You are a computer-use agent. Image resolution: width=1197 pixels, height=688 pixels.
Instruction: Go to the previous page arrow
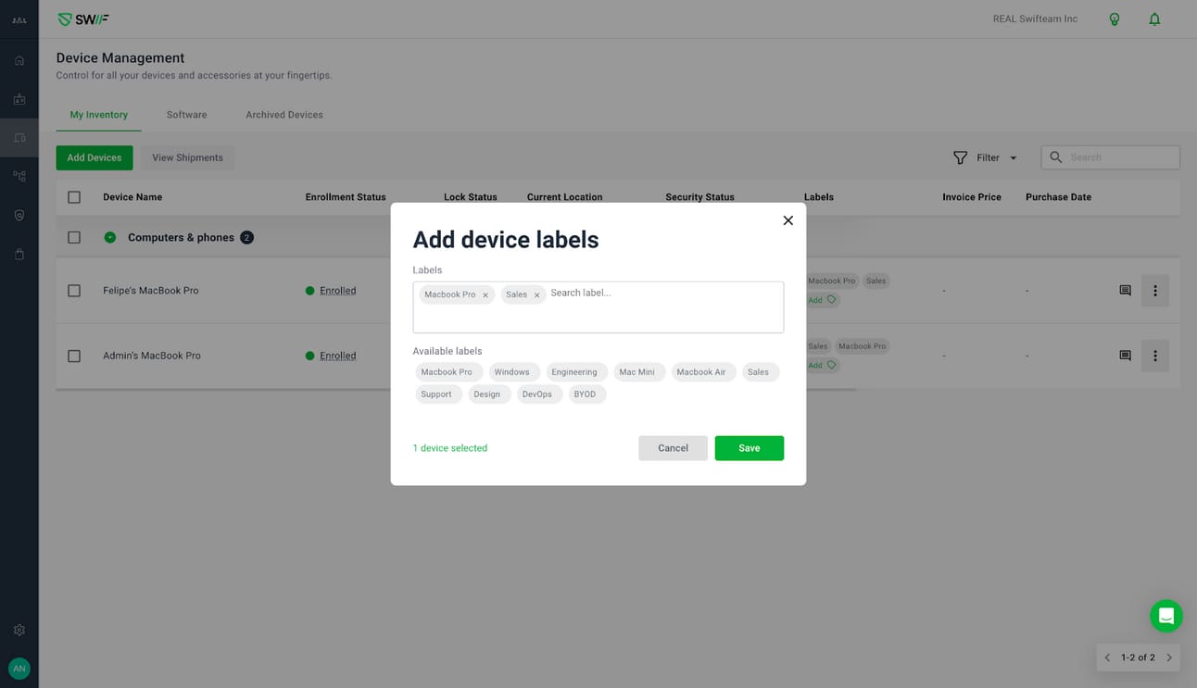(1107, 657)
